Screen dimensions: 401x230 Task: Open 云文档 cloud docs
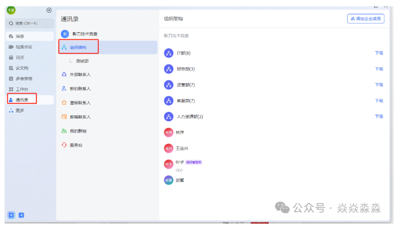click(30, 68)
